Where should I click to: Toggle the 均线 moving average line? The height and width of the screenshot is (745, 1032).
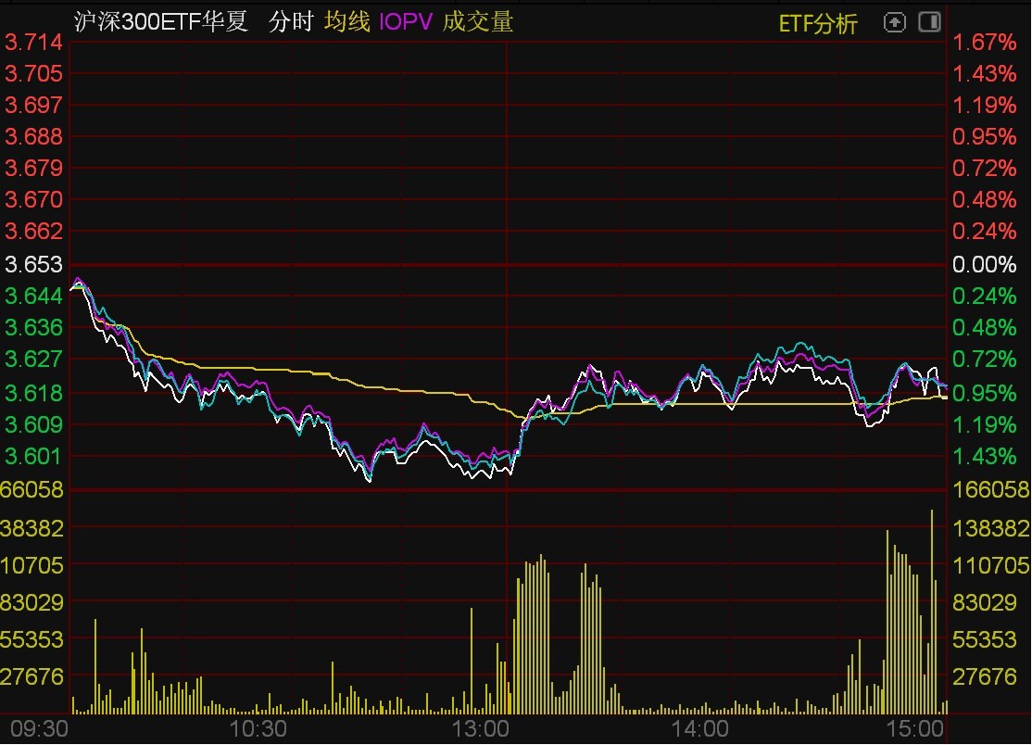coord(346,22)
